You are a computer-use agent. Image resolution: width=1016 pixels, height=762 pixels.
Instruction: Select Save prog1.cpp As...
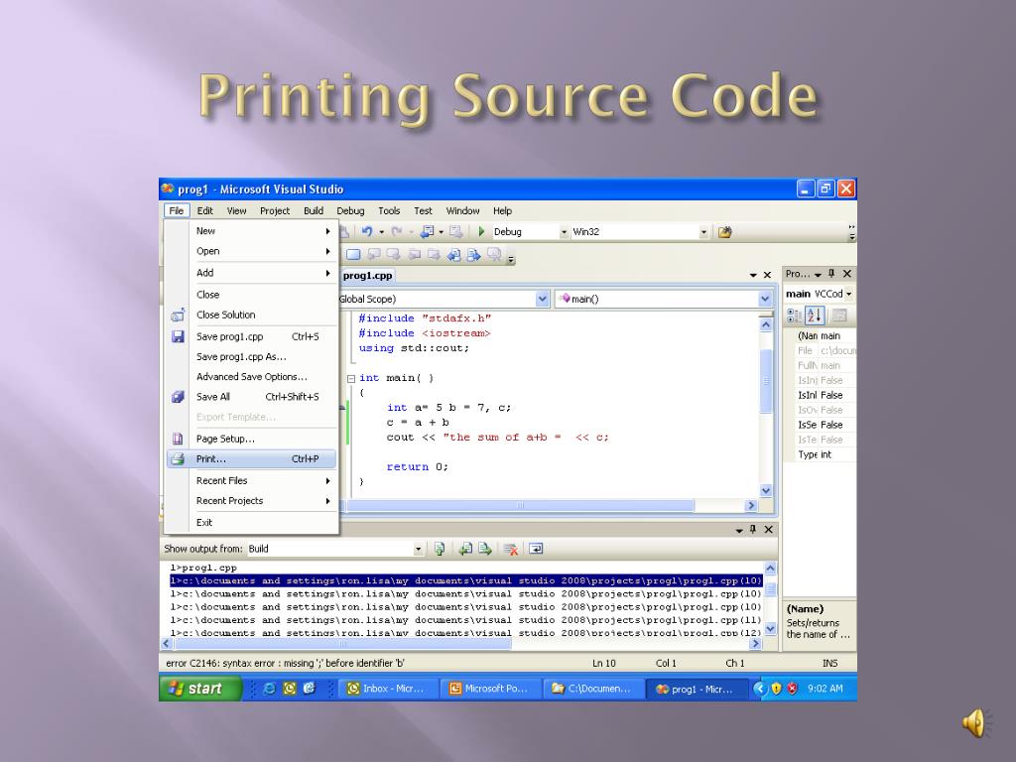tap(251, 357)
